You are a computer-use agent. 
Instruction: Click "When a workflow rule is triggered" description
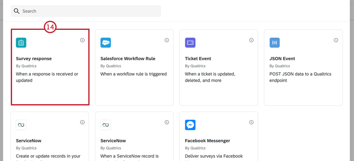(133, 74)
